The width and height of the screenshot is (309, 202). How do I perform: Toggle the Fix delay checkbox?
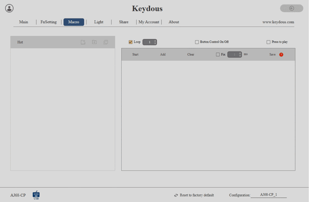(218, 54)
